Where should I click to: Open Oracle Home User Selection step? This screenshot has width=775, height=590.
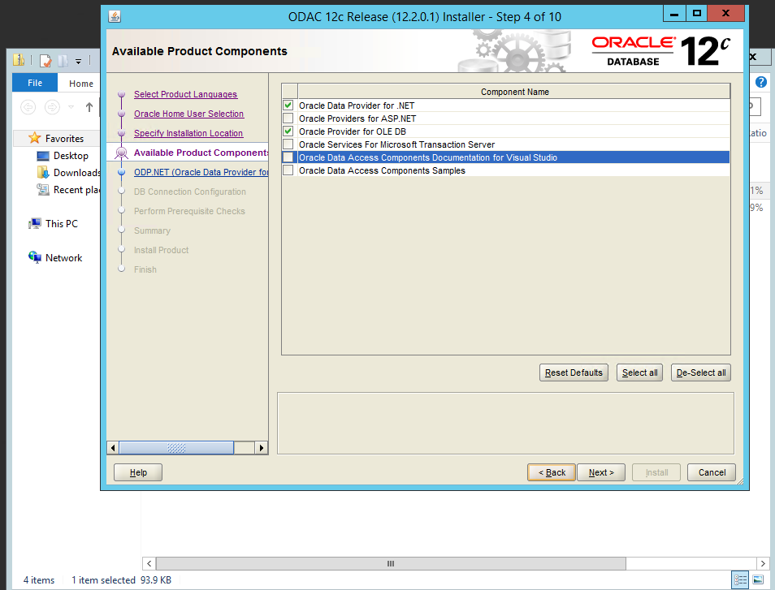click(x=188, y=114)
